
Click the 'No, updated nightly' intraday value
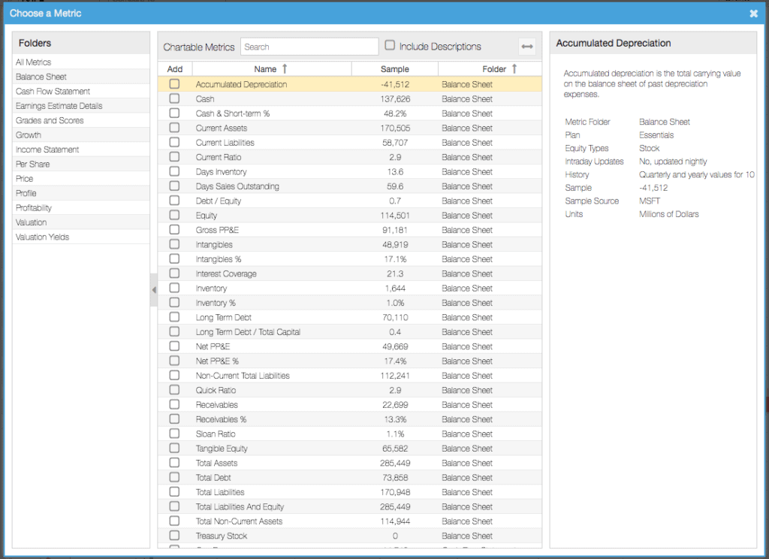click(673, 162)
